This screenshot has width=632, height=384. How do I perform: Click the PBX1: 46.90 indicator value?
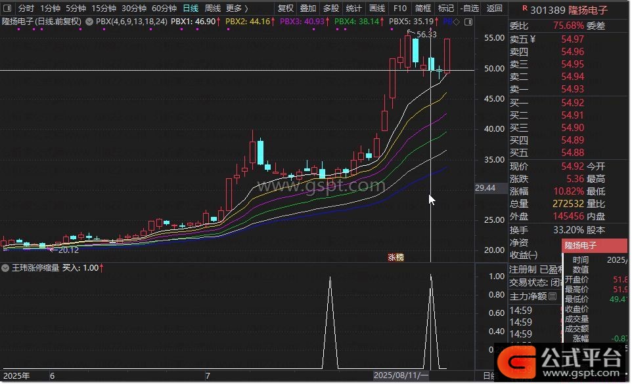click(196, 22)
